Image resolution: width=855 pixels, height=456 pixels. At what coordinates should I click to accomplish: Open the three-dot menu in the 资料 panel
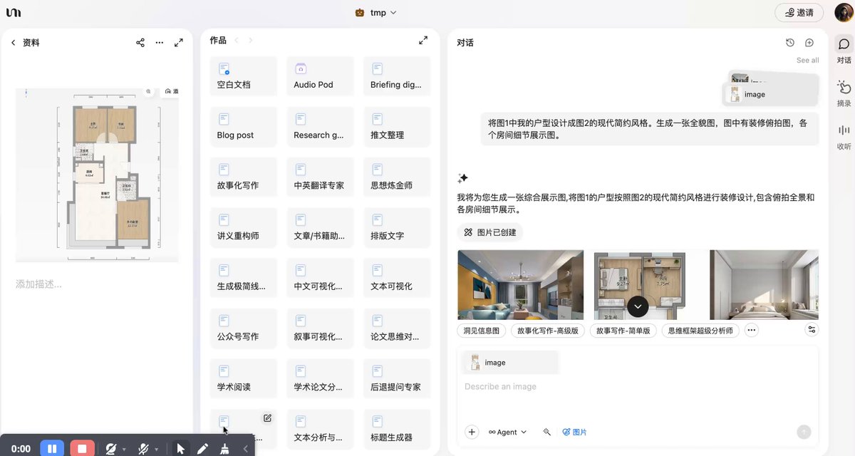pos(159,42)
